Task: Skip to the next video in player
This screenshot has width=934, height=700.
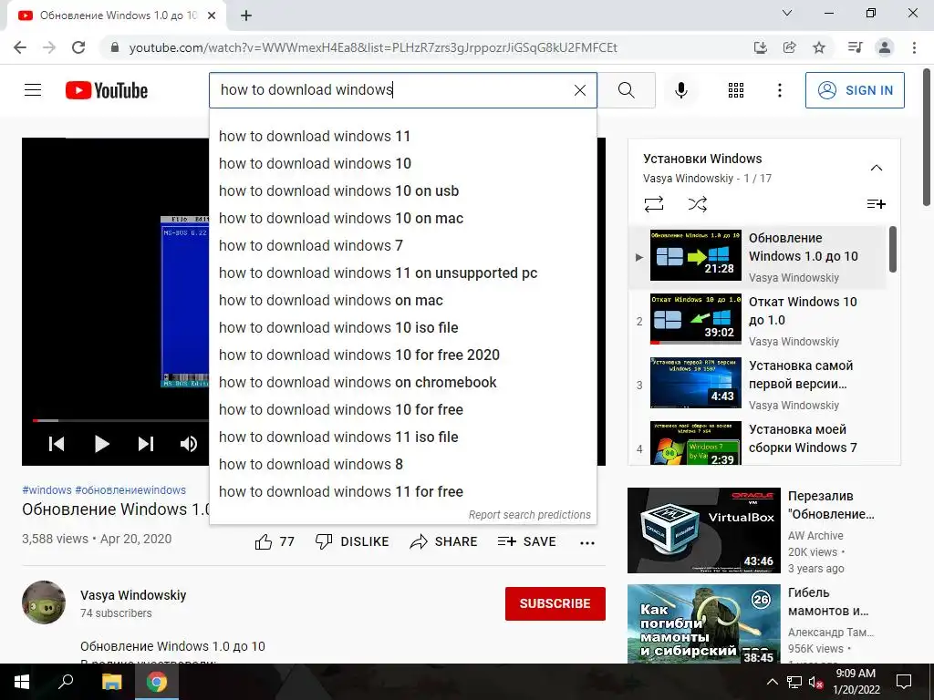Action: (x=146, y=444)
